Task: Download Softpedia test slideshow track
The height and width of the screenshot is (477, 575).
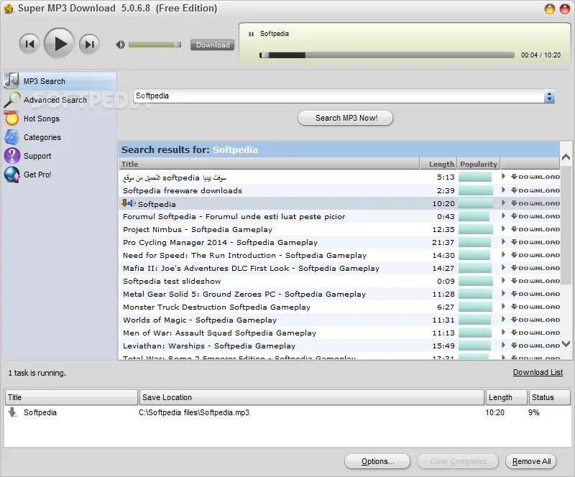Action: click(x=535, y=281)
